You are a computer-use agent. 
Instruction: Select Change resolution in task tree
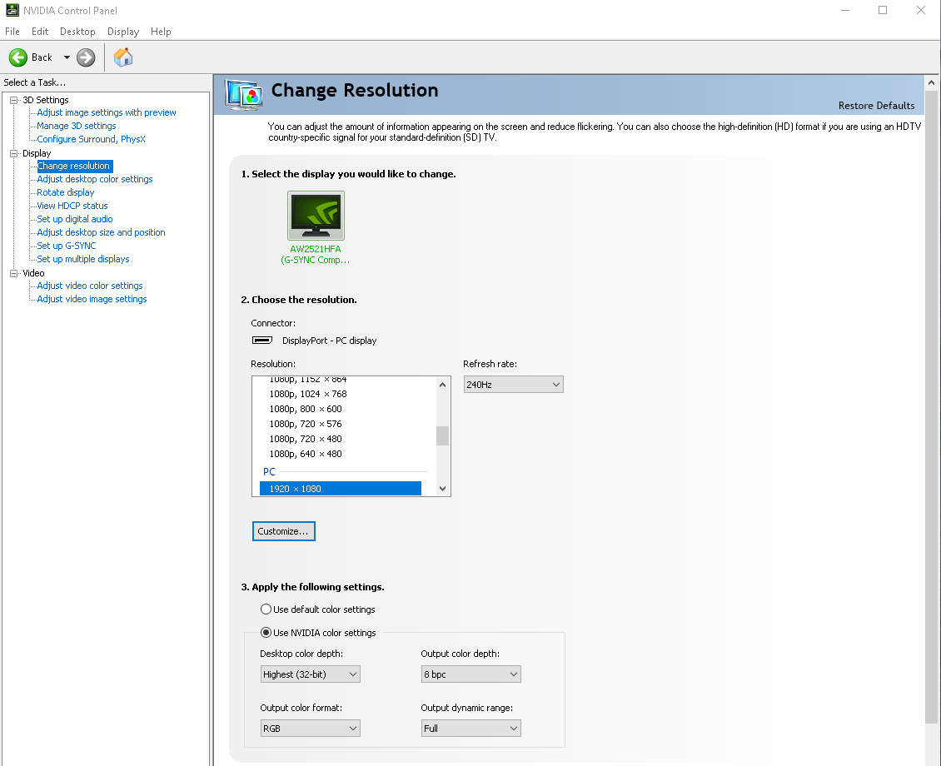click(74, 167)
